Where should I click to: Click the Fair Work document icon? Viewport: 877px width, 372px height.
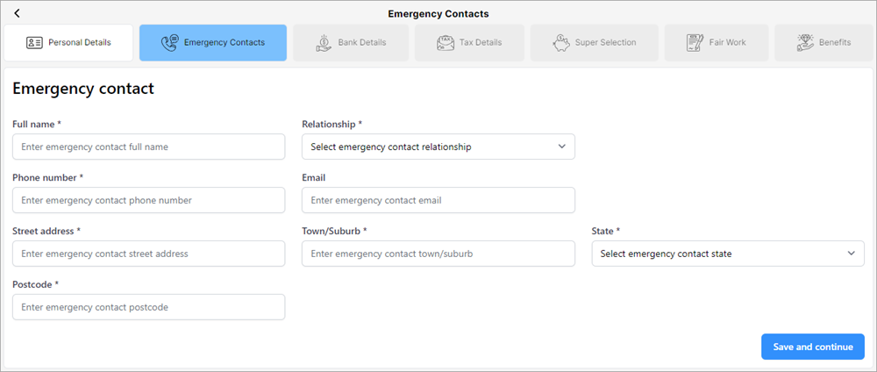click(695, 42)
